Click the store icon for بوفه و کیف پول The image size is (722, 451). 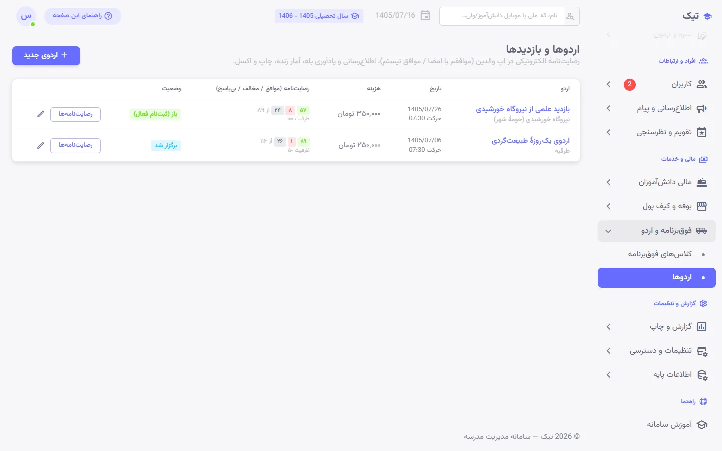point(702,206)
